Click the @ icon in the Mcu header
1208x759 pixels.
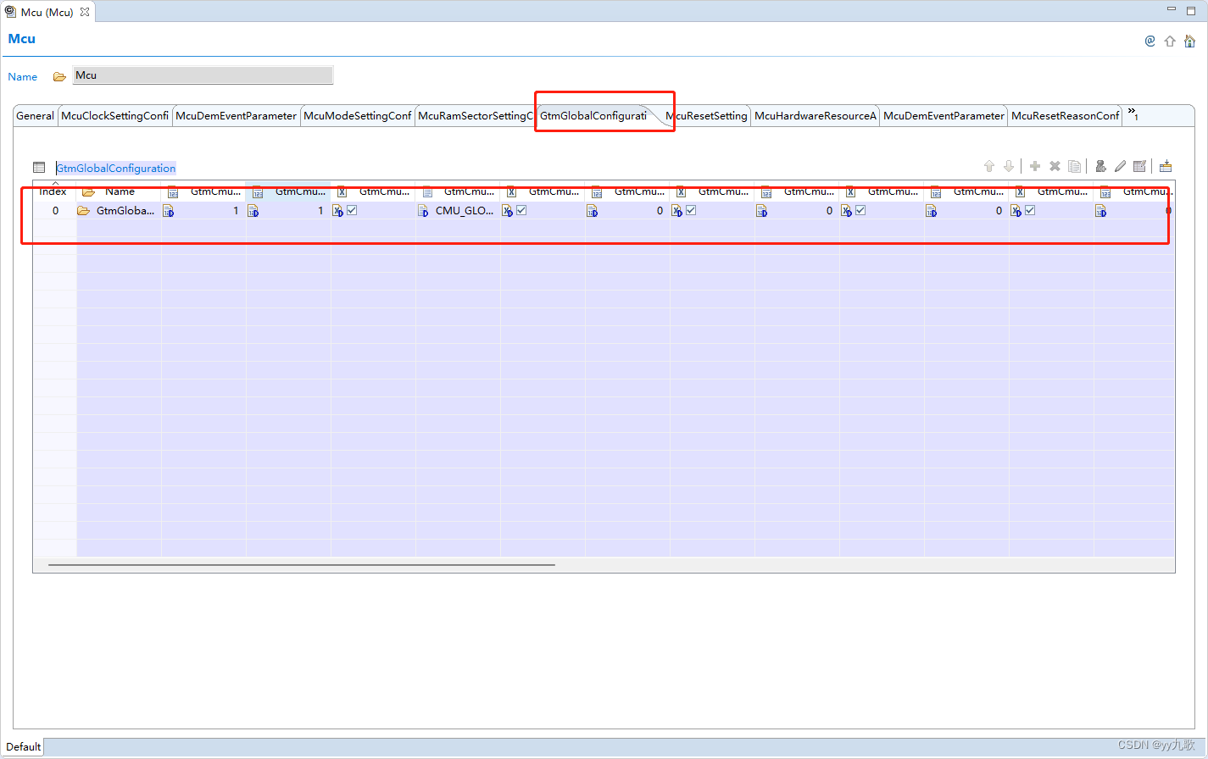(x=1150, y=41)
